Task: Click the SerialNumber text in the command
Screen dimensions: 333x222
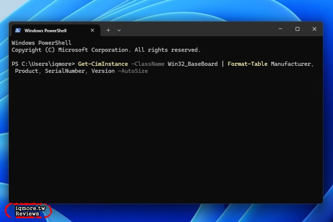Action: point(65,71)
